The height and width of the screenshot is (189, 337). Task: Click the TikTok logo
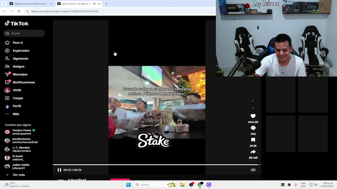coord(17,23)
